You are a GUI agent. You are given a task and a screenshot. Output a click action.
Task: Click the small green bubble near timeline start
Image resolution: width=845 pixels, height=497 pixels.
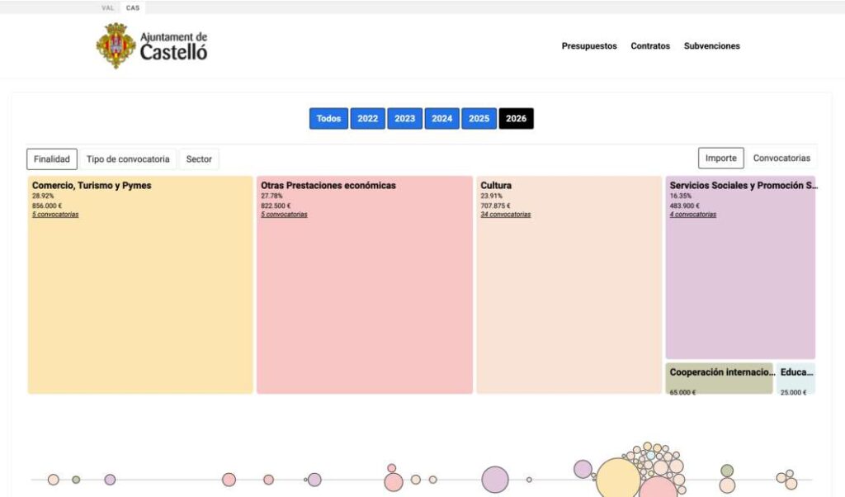click(x=76, y=480)
